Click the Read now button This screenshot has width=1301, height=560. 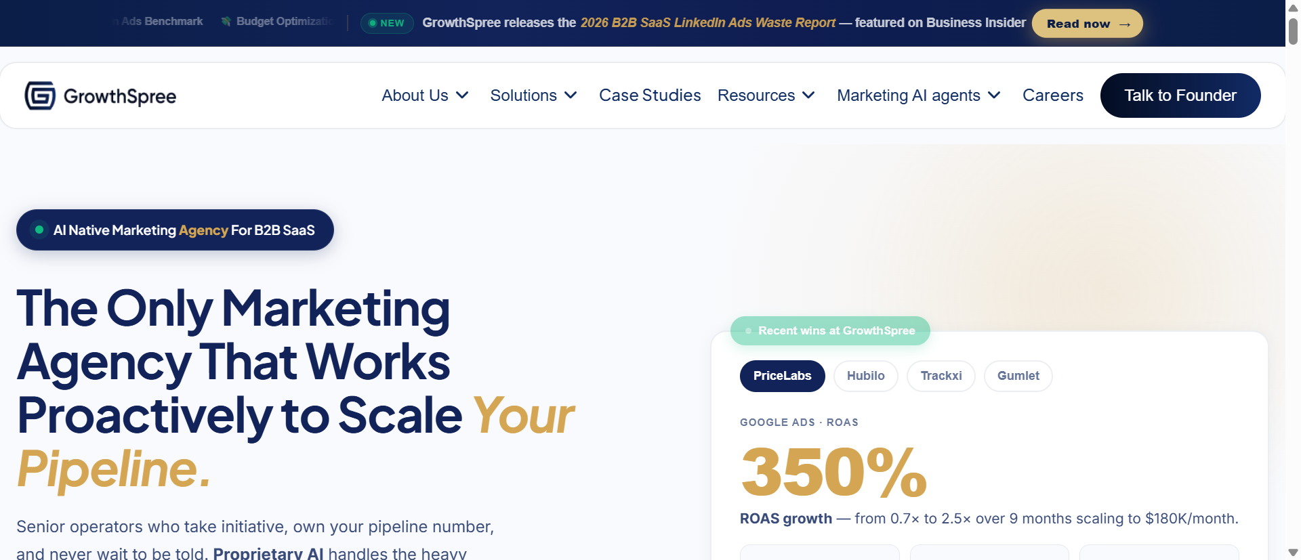tap(1087, 24)
